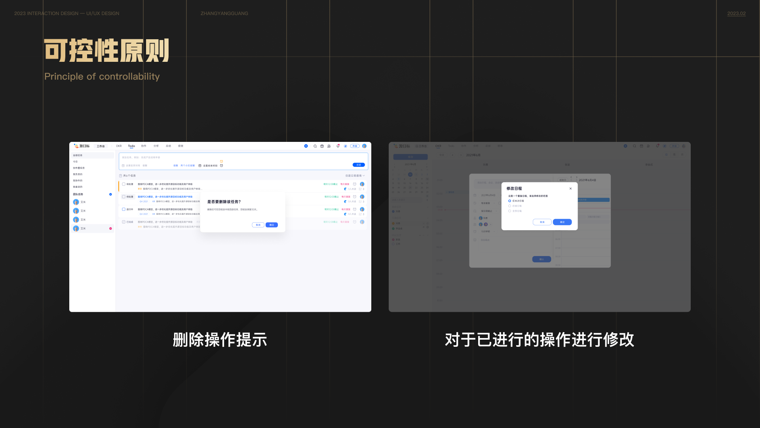
Task: Click the contacts people icon in top bar
Action: (329, 146)
